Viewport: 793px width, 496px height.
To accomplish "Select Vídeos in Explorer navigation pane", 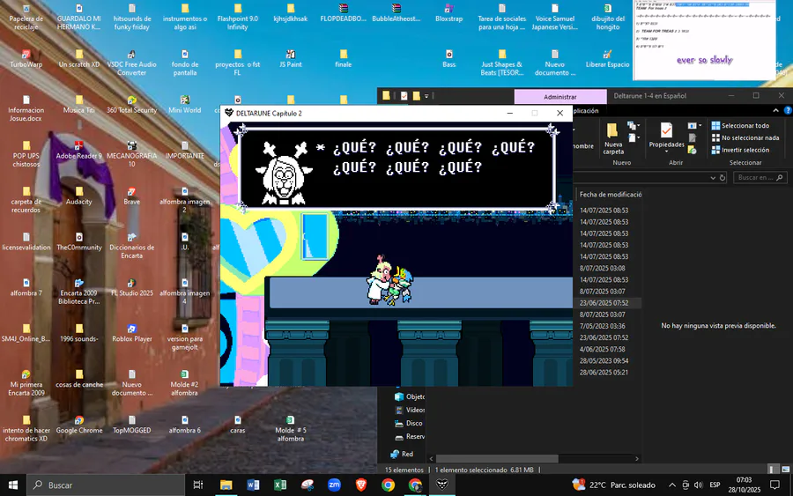I will coord(410,410).
